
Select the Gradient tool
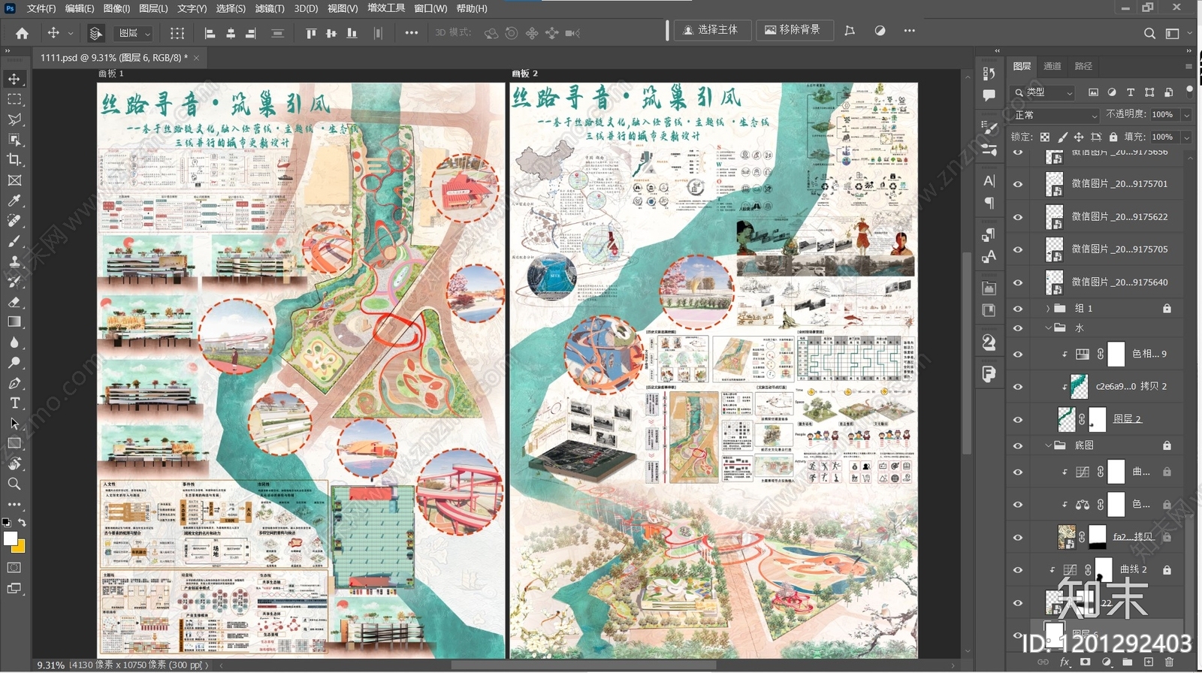click(x=14, y=322)
